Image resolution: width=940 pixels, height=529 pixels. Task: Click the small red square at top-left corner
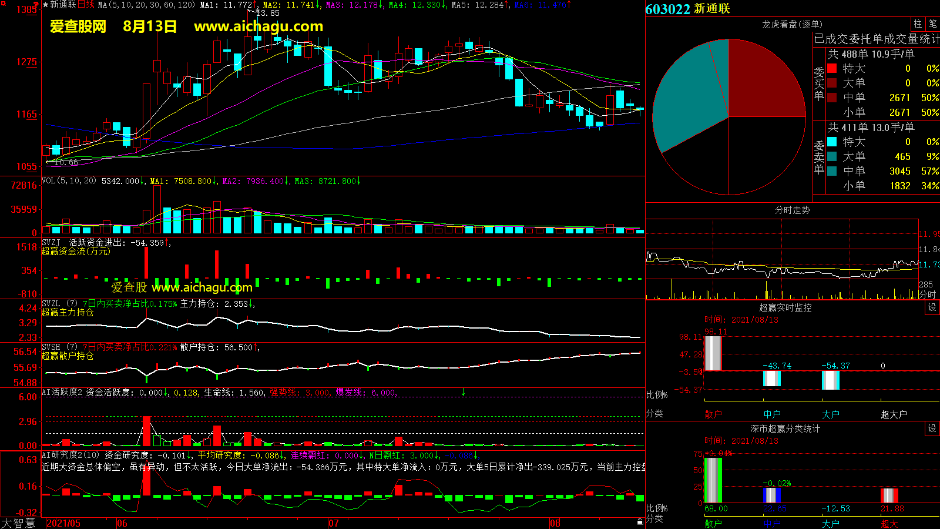point(36,4)
